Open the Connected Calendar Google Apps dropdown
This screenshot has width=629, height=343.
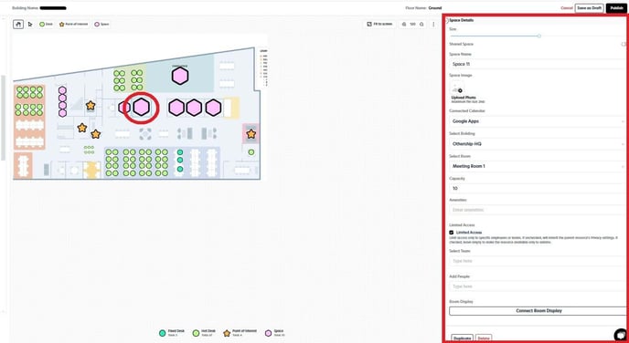(538, 120)
